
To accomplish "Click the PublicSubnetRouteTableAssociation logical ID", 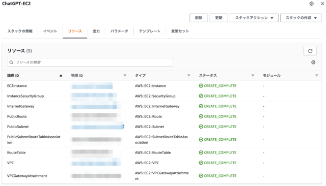I will click(34, 140).
